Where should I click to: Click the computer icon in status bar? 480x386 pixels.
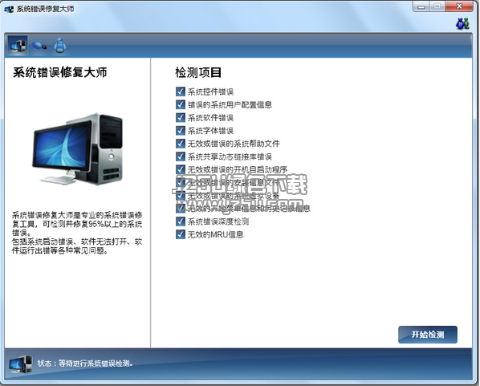20,364
